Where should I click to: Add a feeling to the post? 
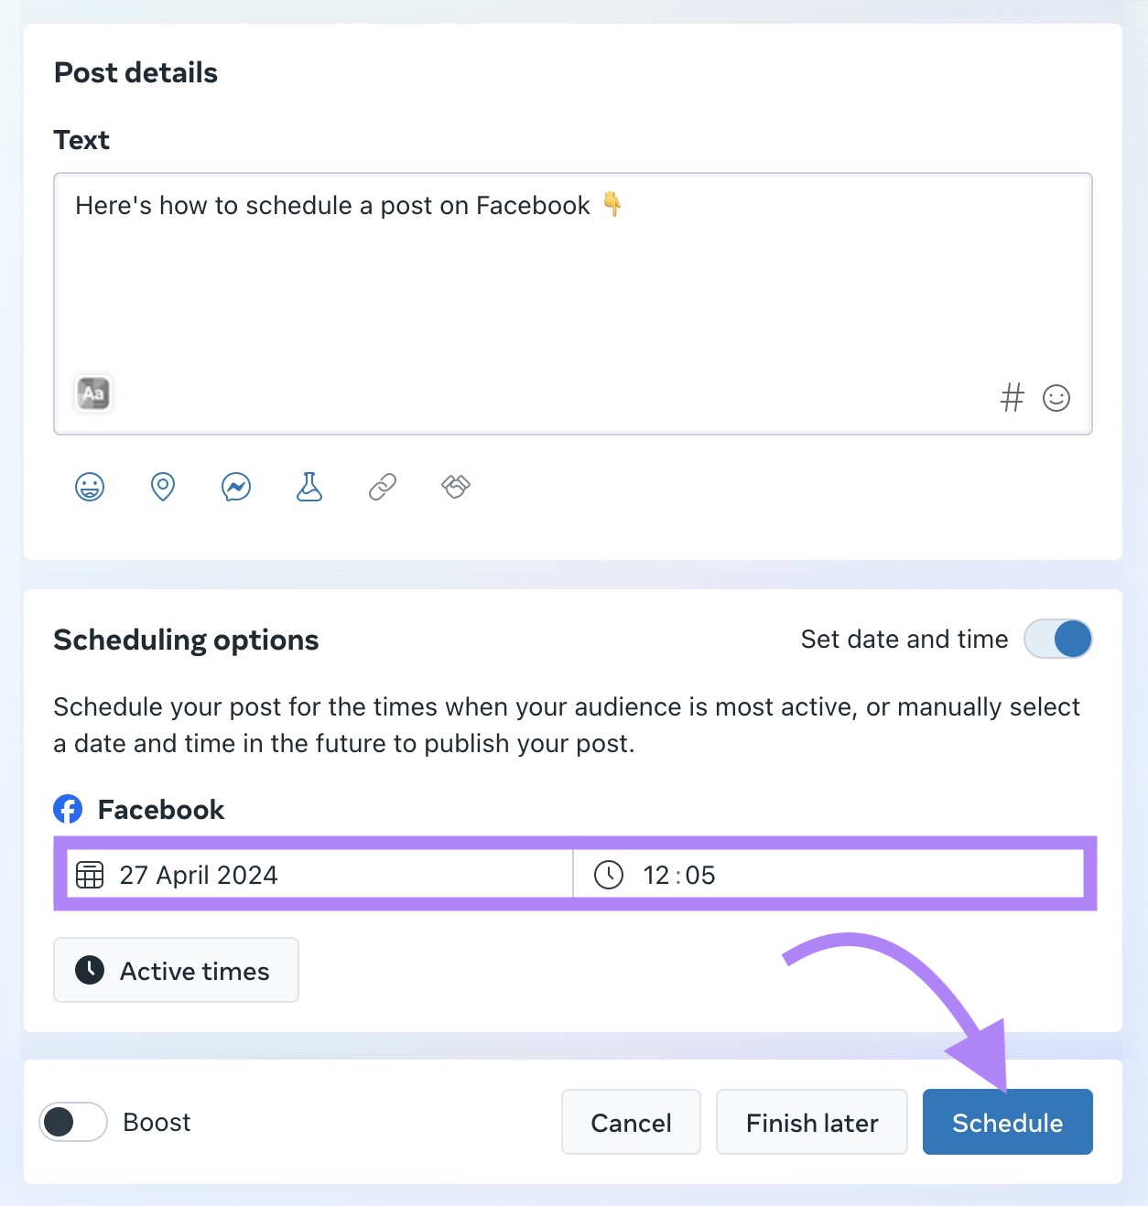point(90,486)
